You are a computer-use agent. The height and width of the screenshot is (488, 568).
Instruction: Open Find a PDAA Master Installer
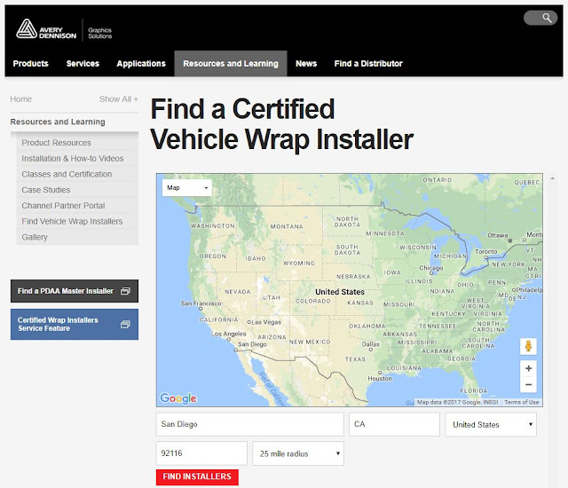click(75, 291)
